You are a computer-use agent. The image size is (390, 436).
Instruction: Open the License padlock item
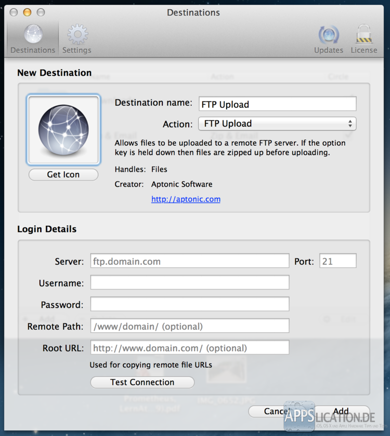tap(364, 38)
